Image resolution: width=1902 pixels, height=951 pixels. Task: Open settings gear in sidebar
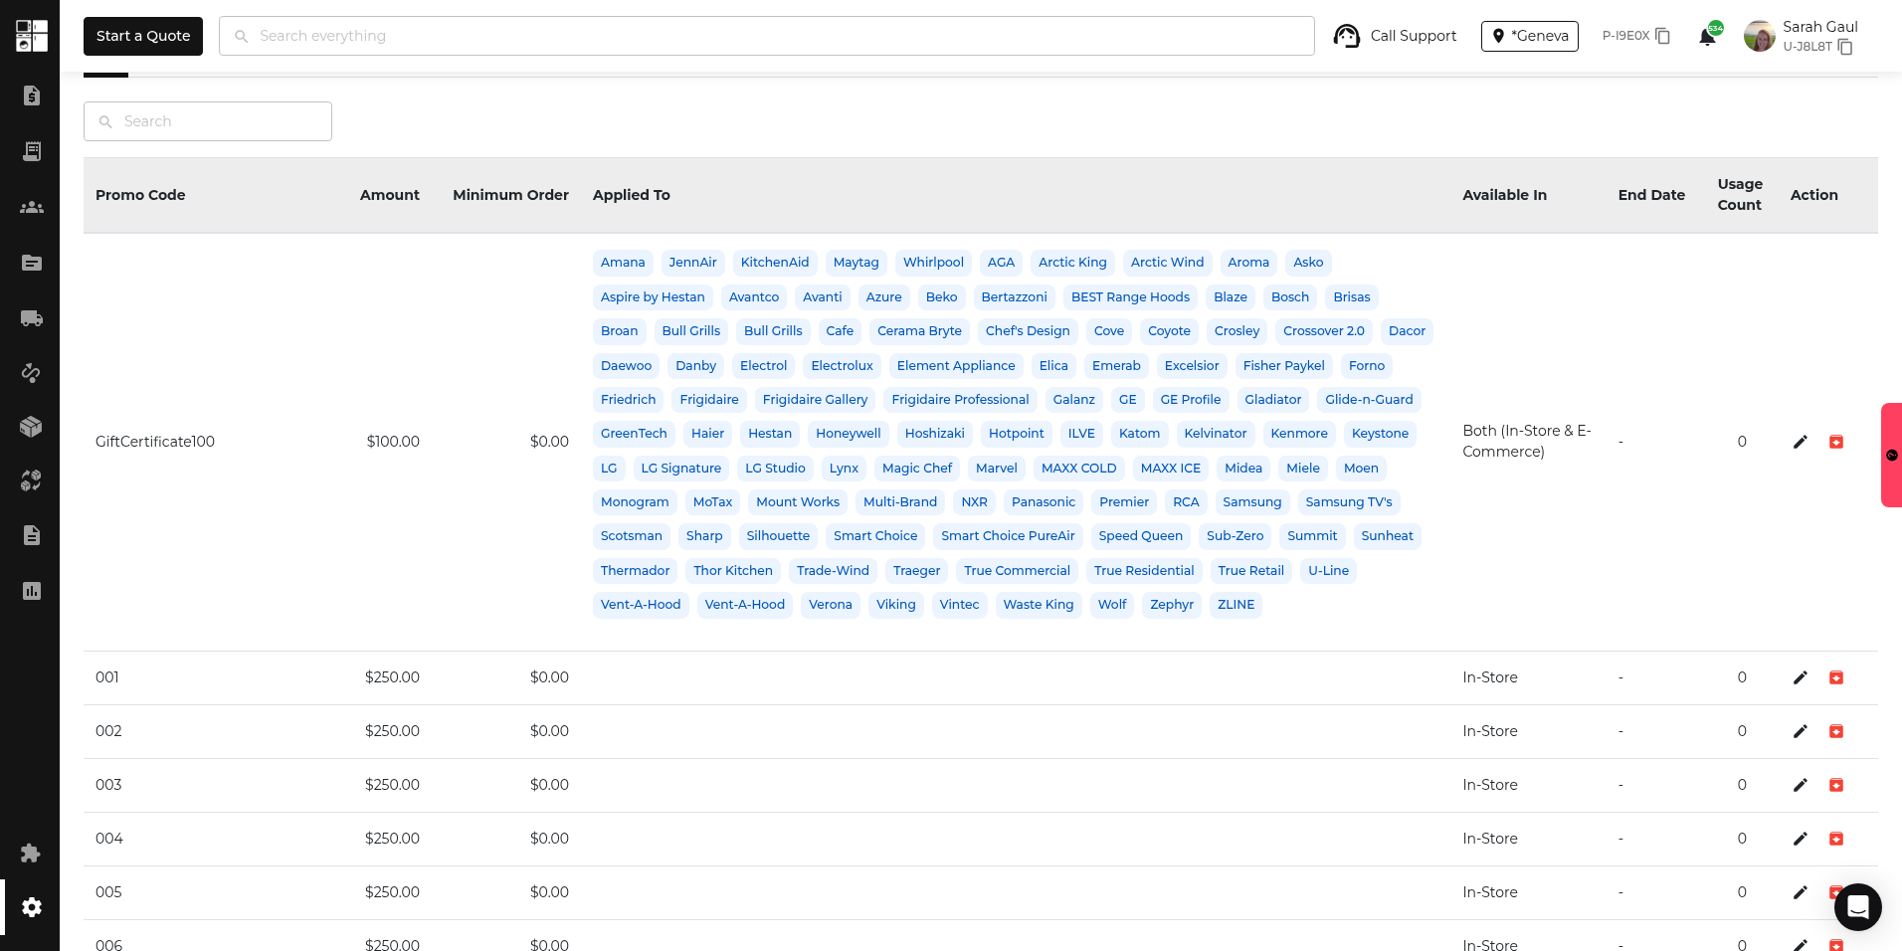click(x=32, y=907)
